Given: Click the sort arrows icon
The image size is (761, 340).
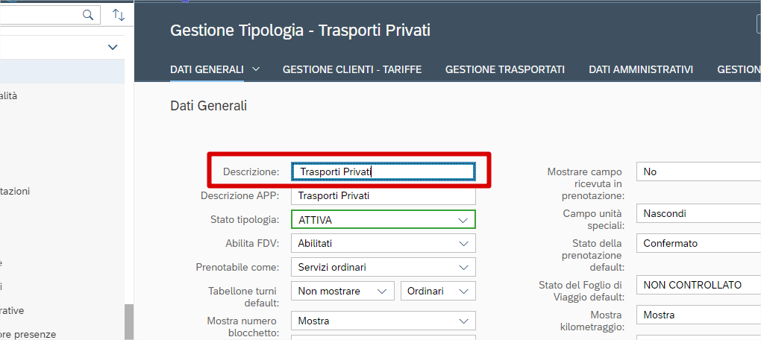Looking at the screenshot, I should (x=119, y=14).
